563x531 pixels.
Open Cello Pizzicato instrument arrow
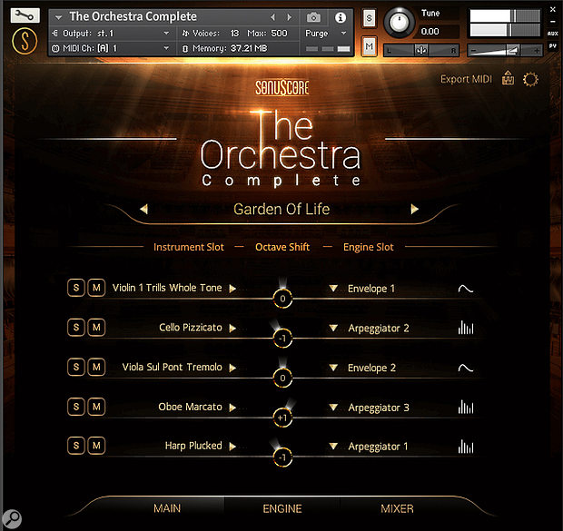232,328
